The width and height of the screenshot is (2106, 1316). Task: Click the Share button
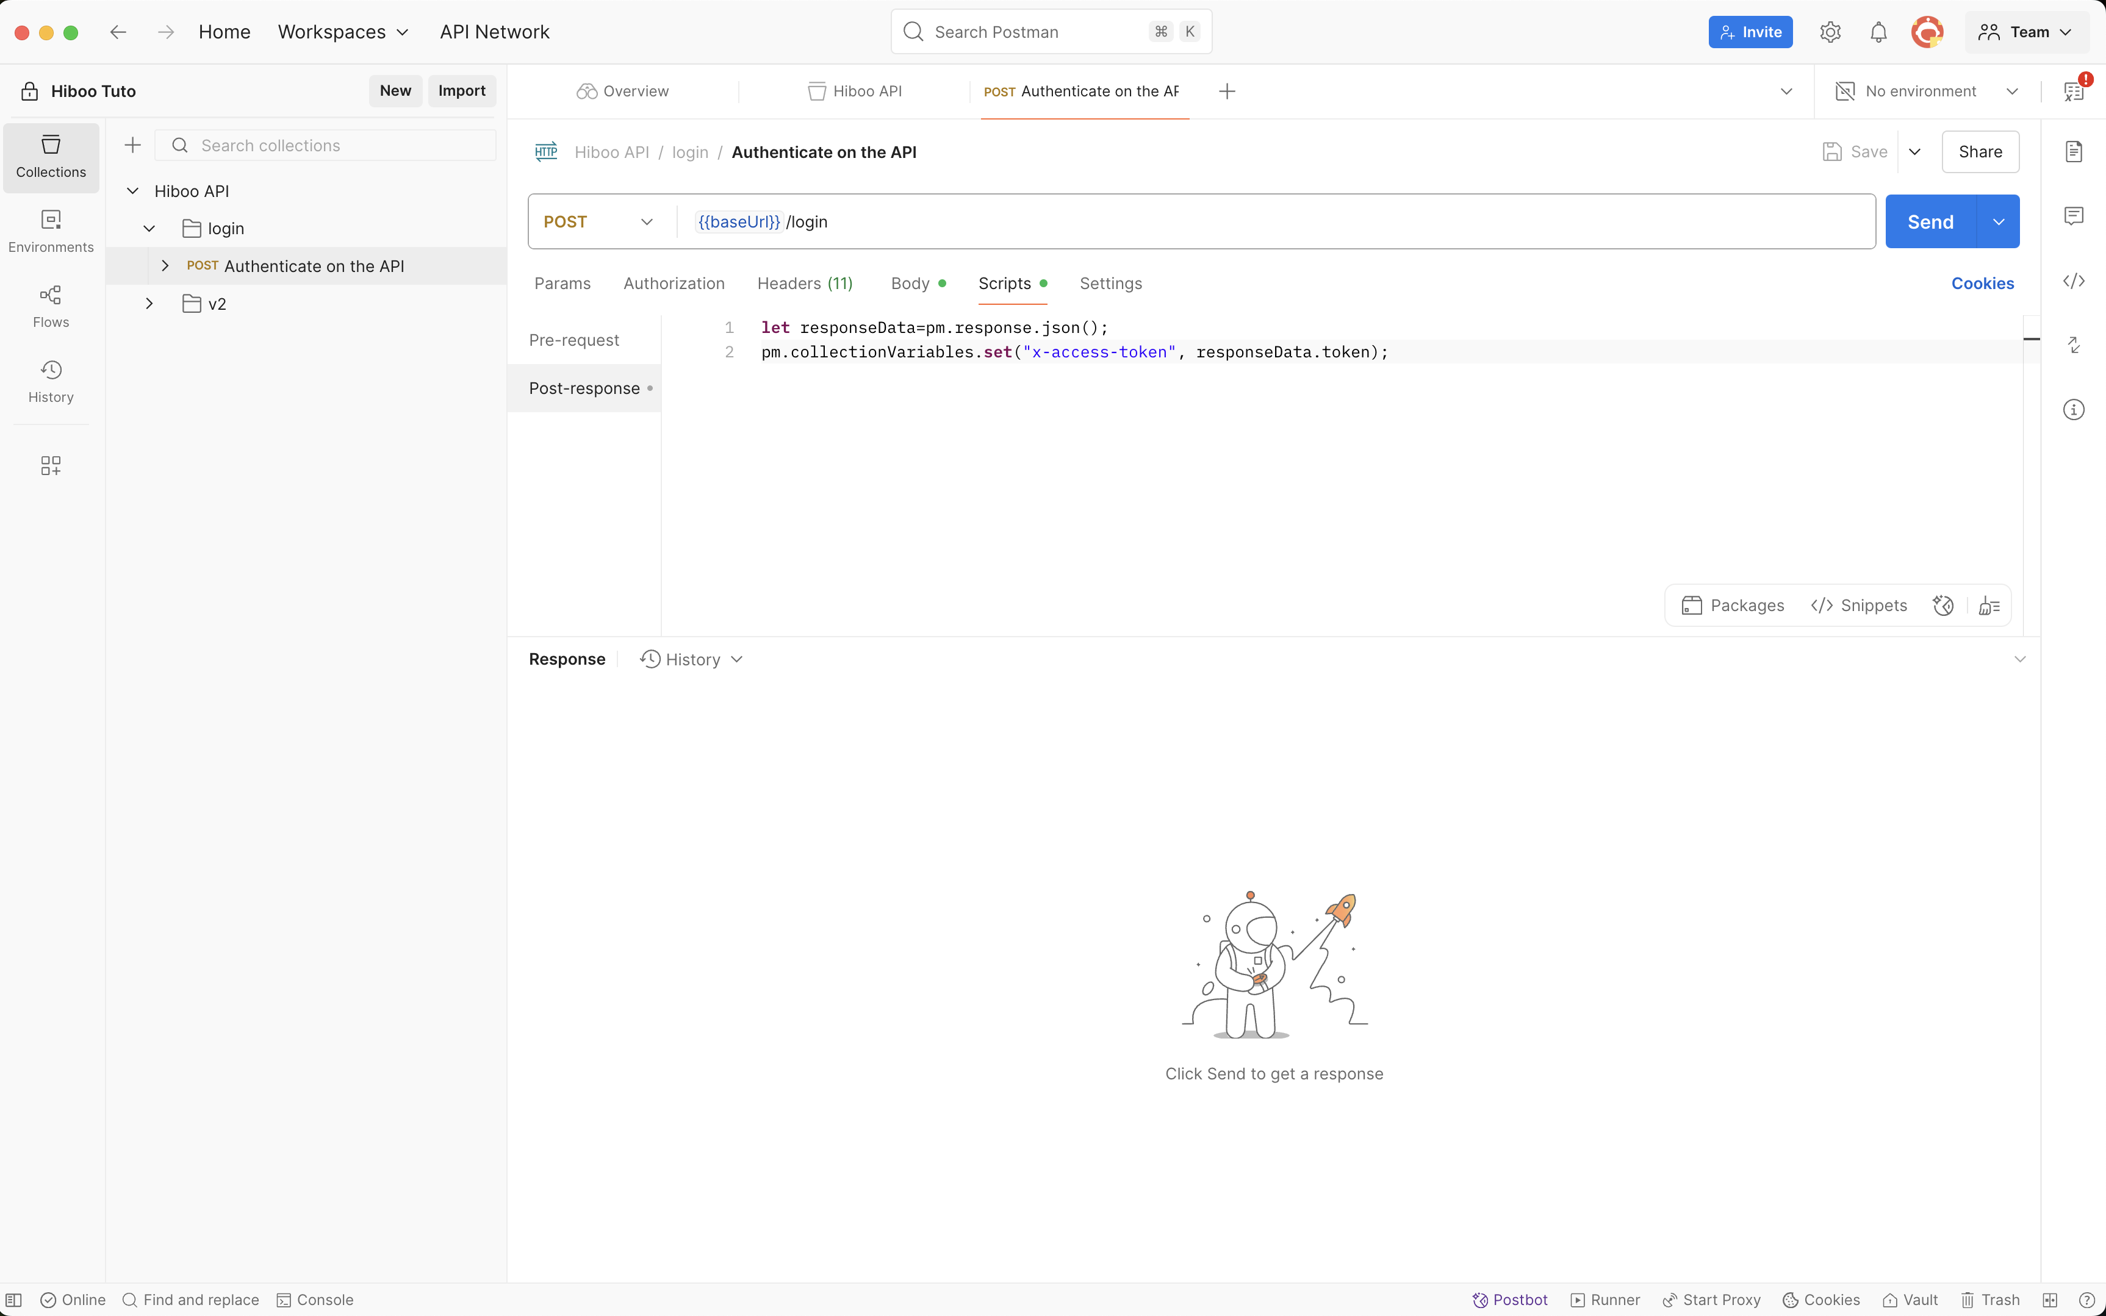1980,152
